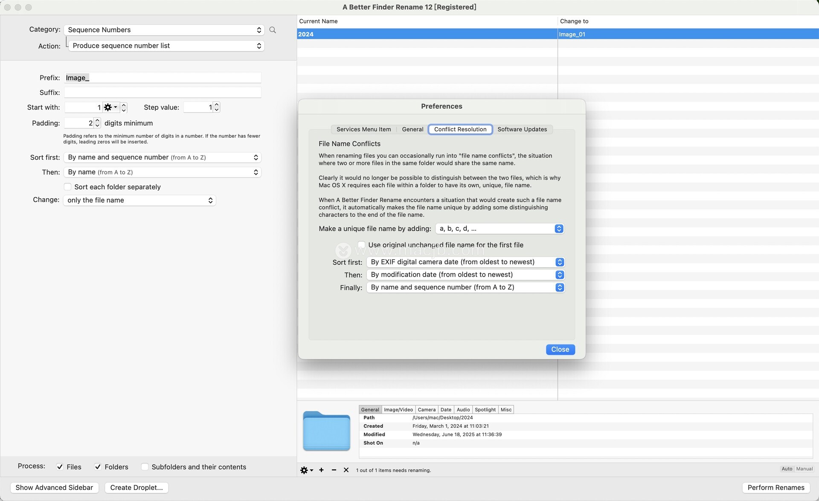
Task: Click the X icon to clear the list
Action: pyautogui.click(x=346, y=470)
